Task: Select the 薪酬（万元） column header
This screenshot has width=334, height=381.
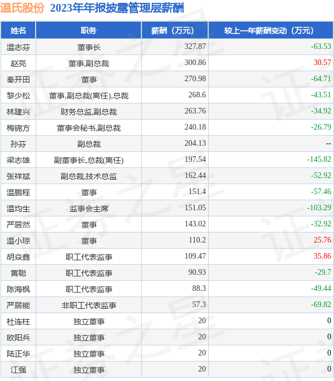Action: [175, 31]
